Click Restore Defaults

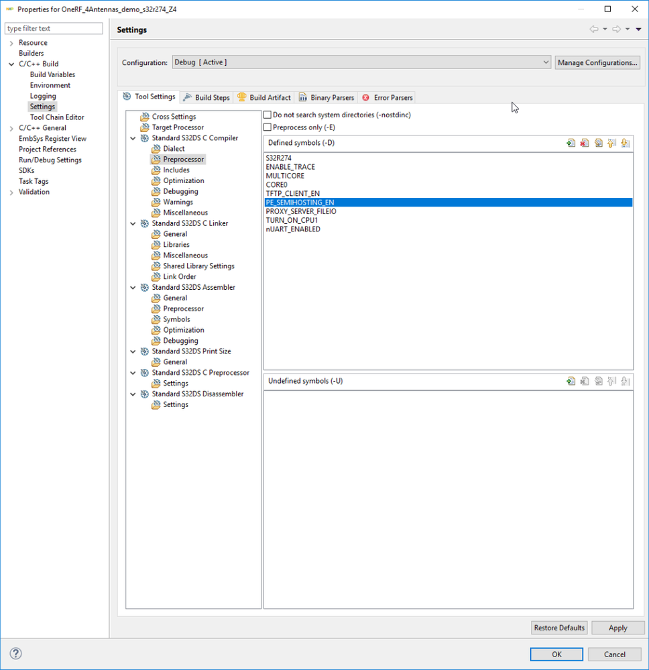click(559, 628)
